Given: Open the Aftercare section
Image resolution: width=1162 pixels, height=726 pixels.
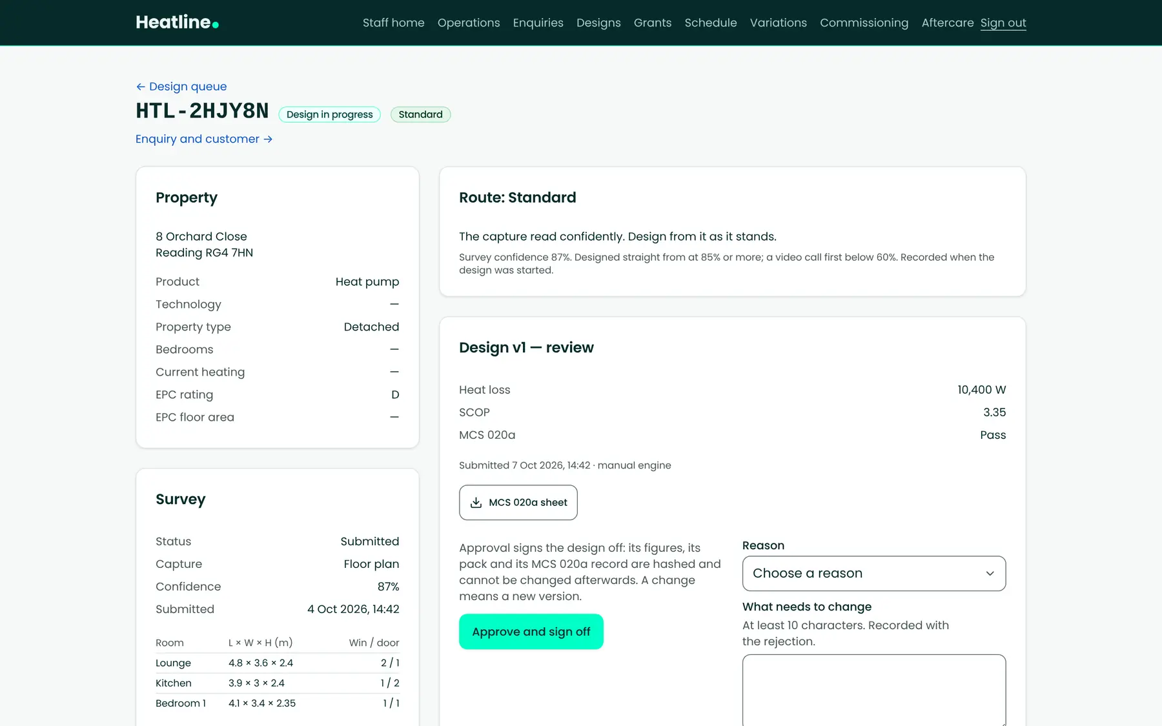Looking at the screenshot, I should pyautogui.click(x=948, y=23).
